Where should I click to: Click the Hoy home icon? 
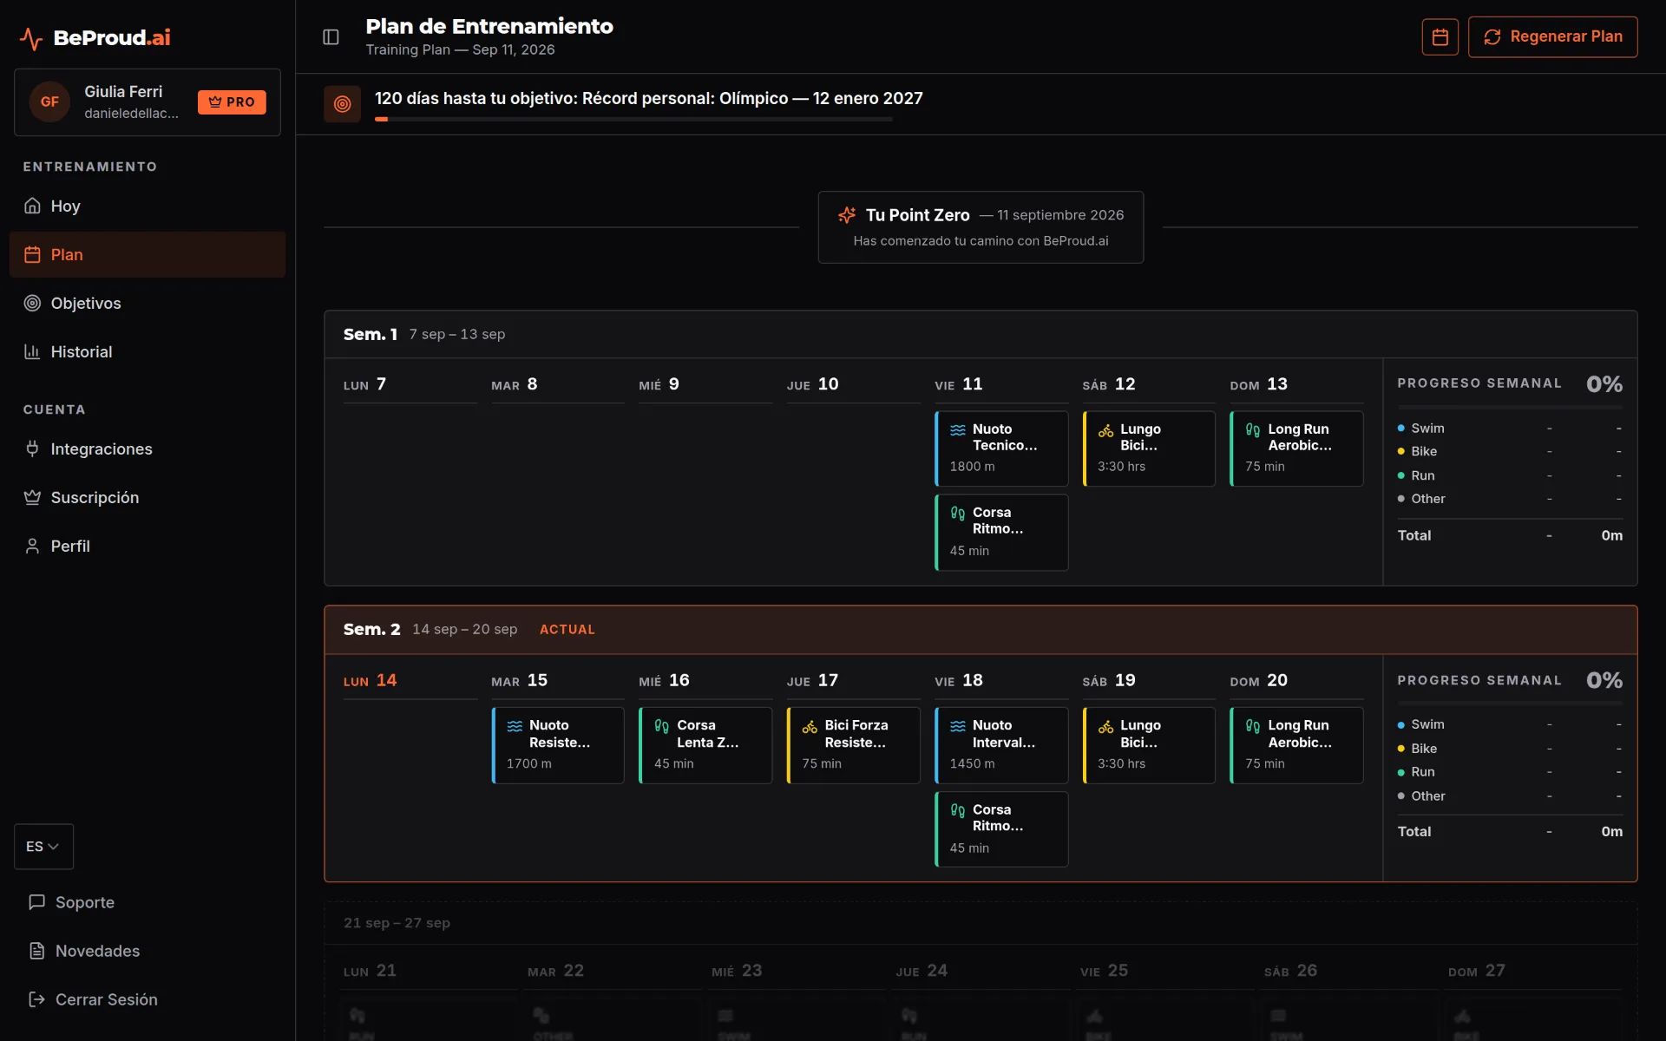[32, 206]
